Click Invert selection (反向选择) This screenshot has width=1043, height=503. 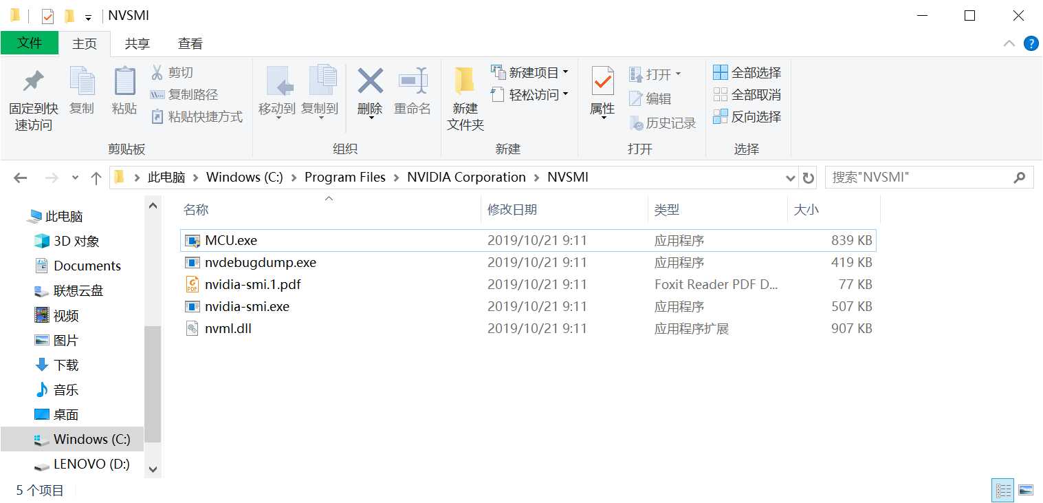point(747,116)
